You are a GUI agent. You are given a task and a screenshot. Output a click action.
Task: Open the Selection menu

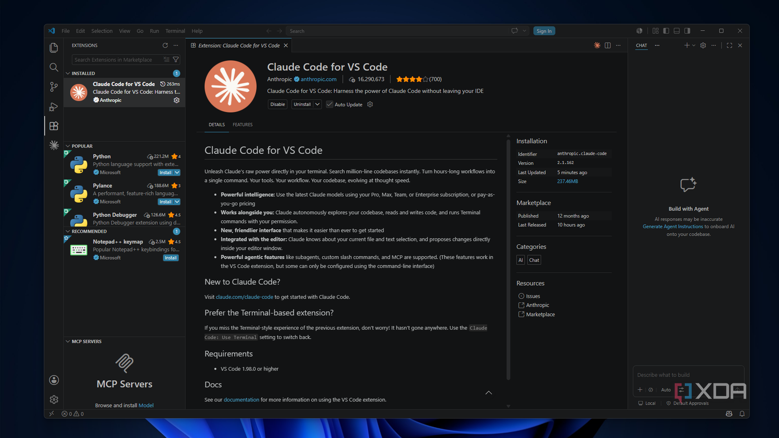[x=102, y=31]
